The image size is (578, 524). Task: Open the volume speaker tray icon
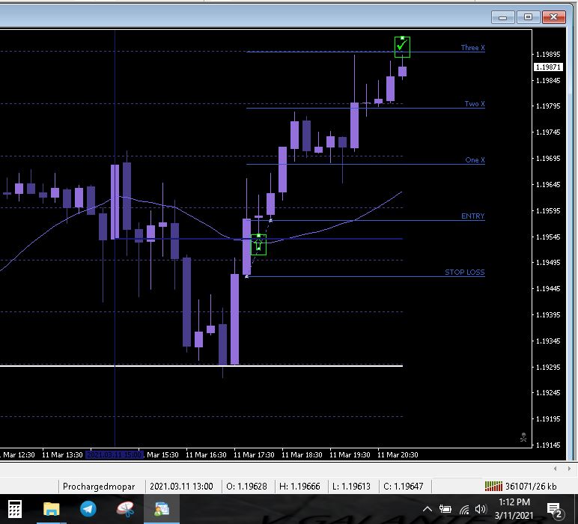[x=481, y=509]
